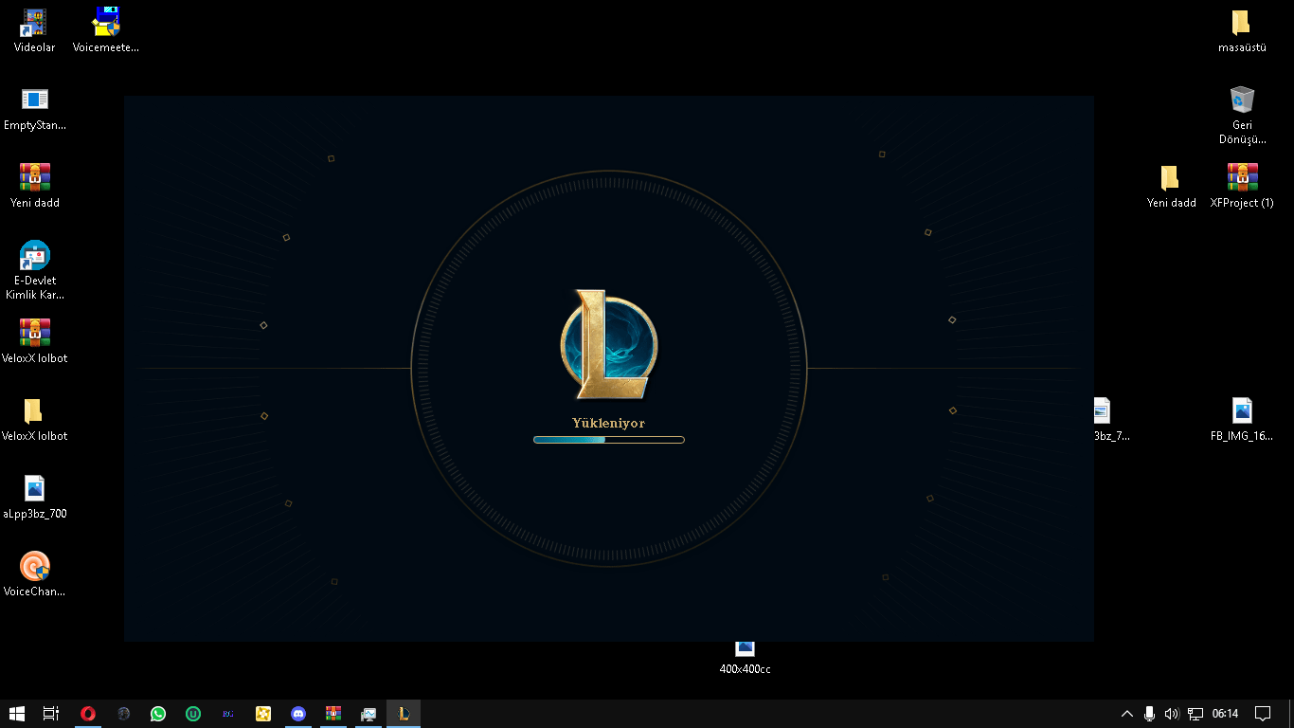This screenshot has height=728, width=1294.
Task: Select the Yeni dadd WinRAR archive icon
Action: pyautogui.click(x=34, y=185)
